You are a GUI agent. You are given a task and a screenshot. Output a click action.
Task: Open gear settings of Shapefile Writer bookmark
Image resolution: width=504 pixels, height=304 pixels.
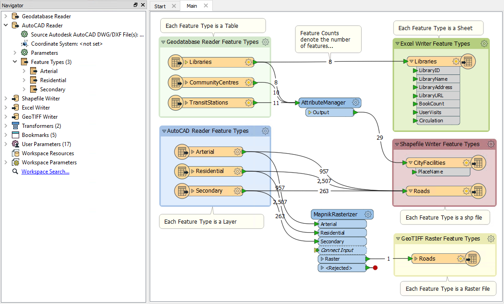[491, 144]
